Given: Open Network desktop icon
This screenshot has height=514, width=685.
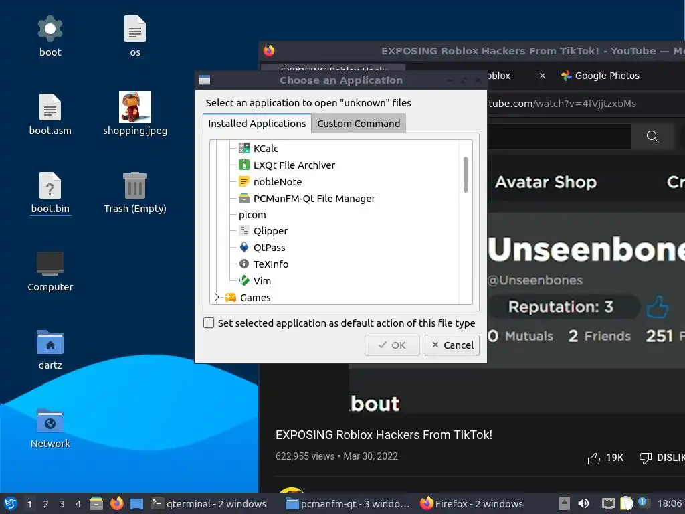Looking at the screenshot, I should point(50,428).
